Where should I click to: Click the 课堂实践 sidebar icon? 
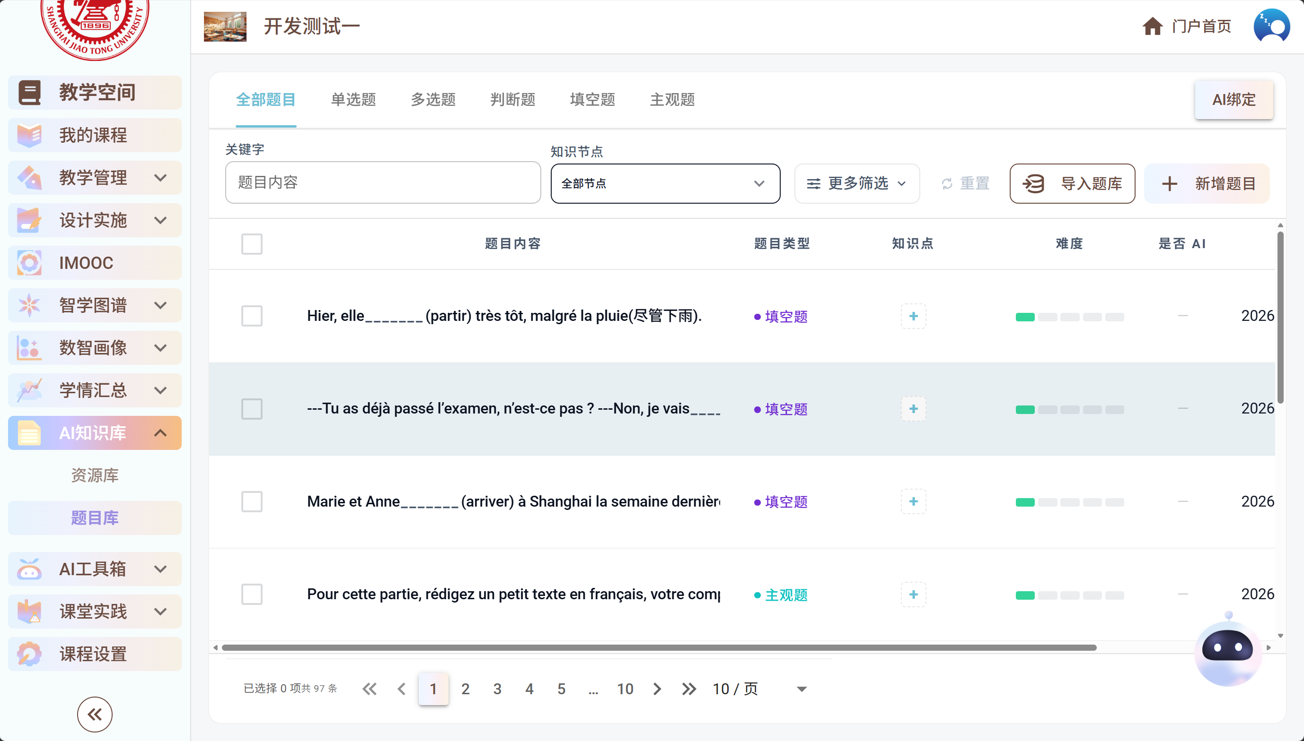coord(29,612)
